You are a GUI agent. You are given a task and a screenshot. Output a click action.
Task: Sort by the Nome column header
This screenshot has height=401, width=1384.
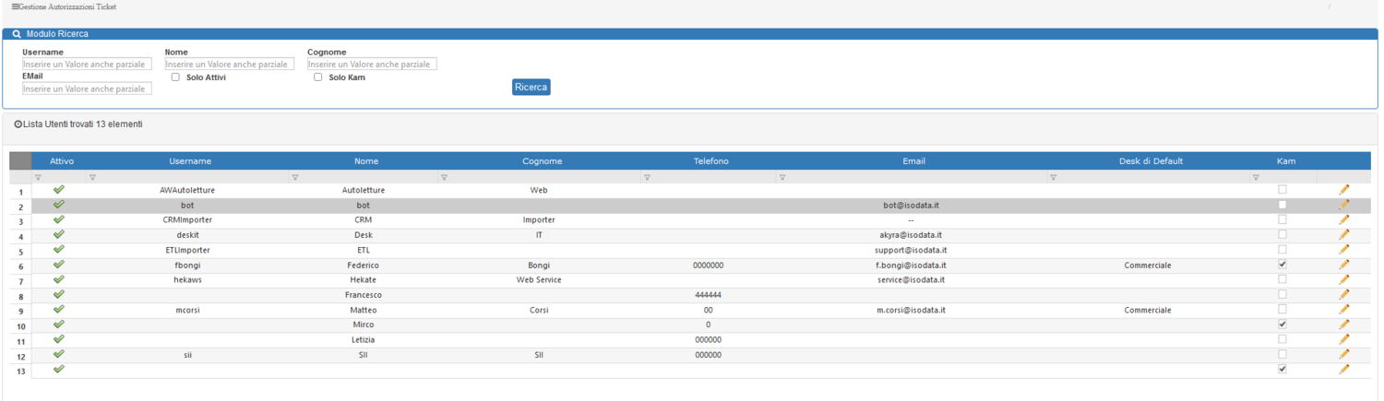click(366, 161)
